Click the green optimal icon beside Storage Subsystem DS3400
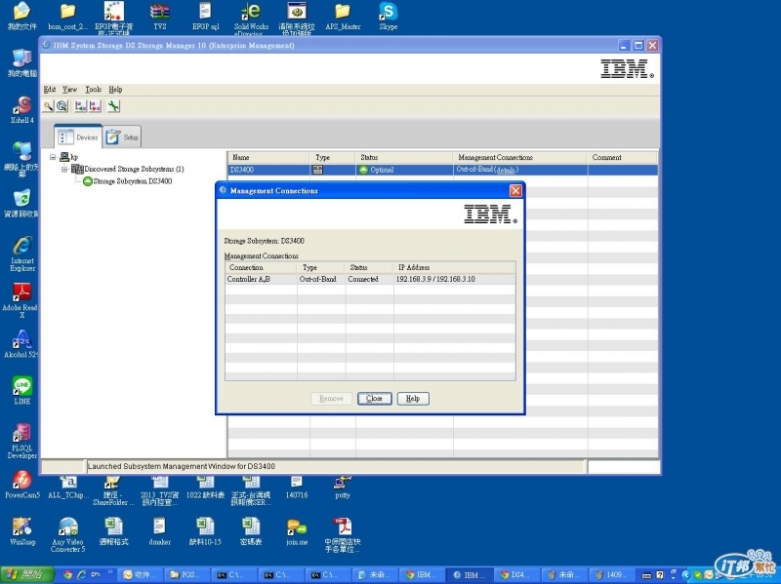This screenshot has height=584, width=781. 88,181
